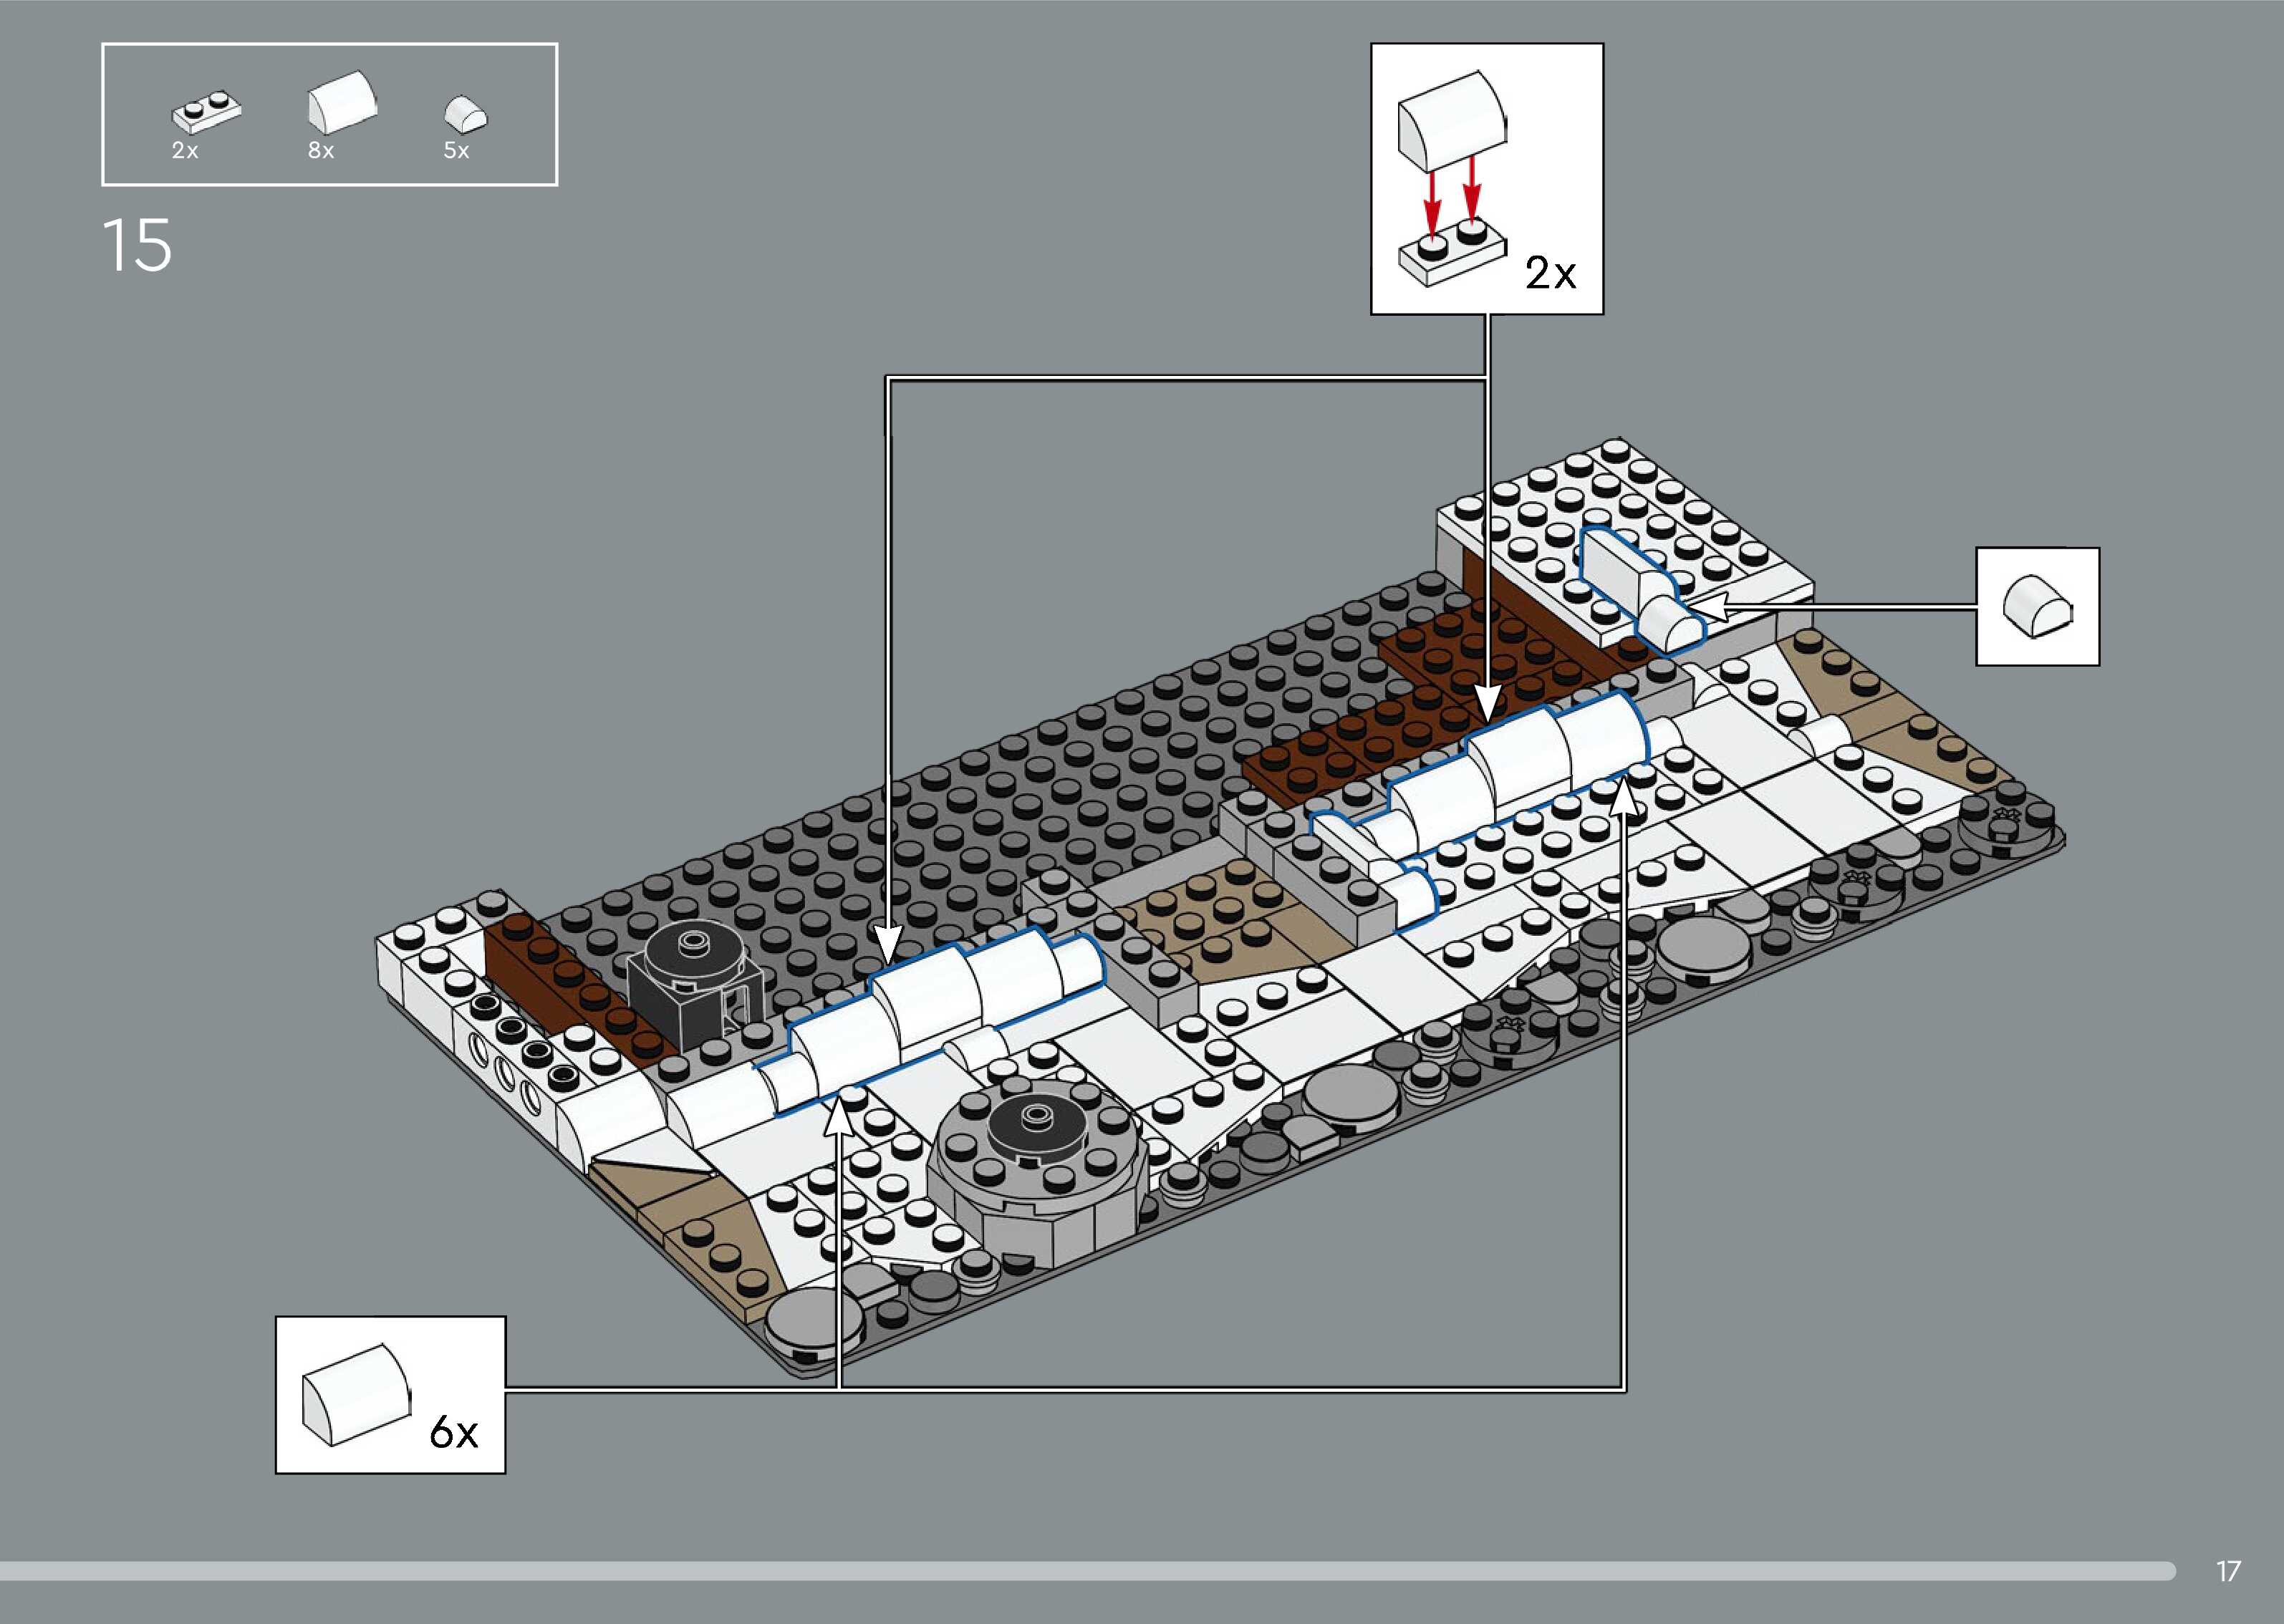The image size is (2284, 1624).
Task: Click the step number 15
Action: 137,246
